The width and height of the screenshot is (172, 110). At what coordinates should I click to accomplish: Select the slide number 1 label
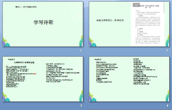click(81, 51)
